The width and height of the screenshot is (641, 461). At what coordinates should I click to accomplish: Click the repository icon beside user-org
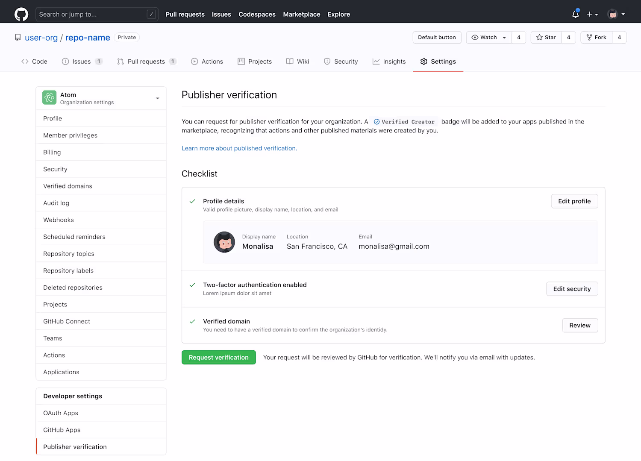pyautogui.click(x=18, y=38)
